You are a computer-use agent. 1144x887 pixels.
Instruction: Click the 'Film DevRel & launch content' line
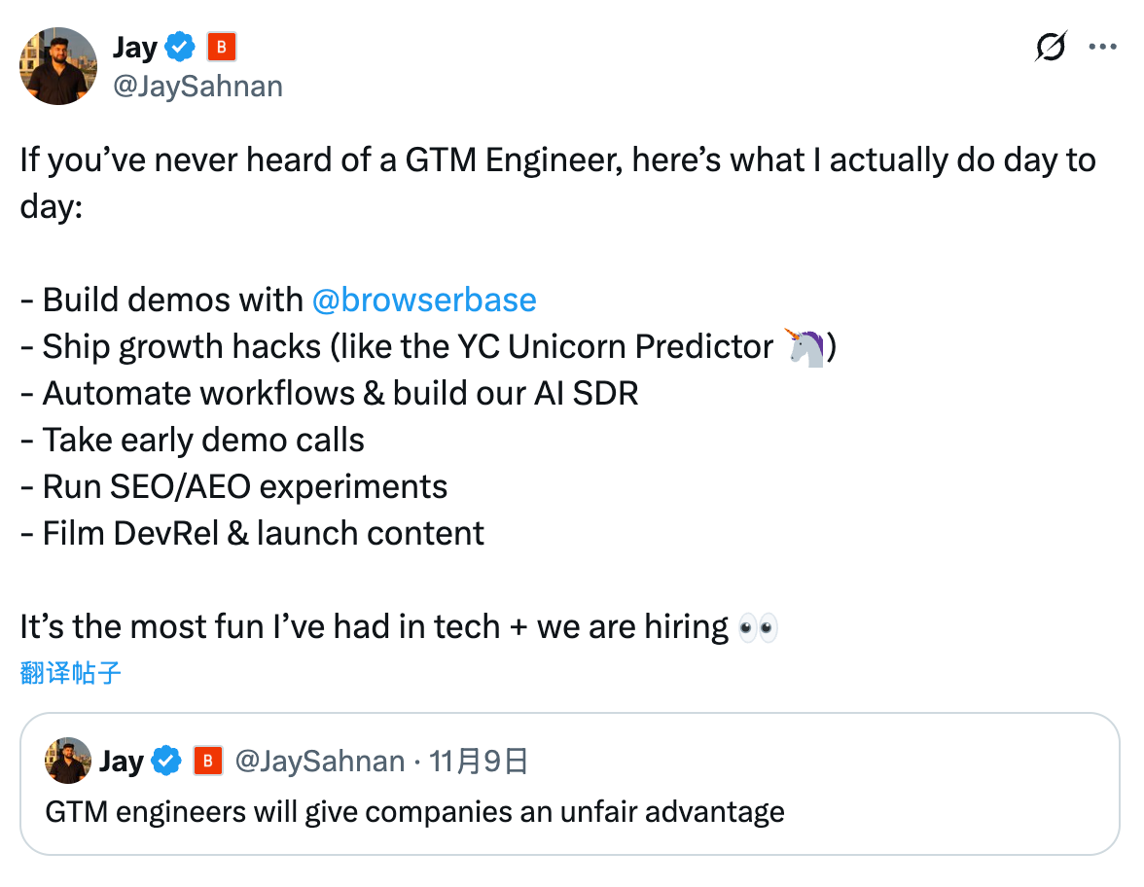263,533
